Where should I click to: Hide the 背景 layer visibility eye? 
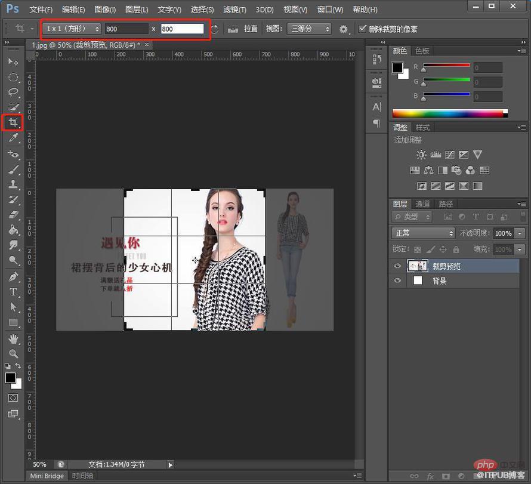(397, 280)
